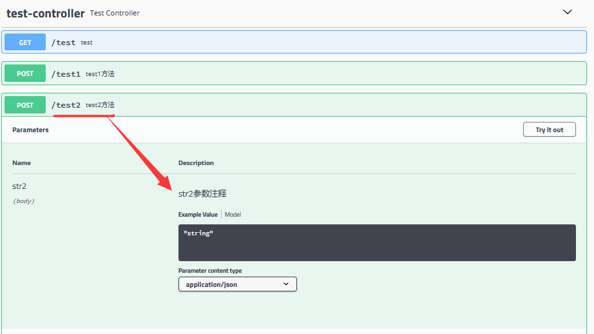Click the Try it out button
This screenshot has width=594, height=334.
pyautogui.click(x=550, y=130)
